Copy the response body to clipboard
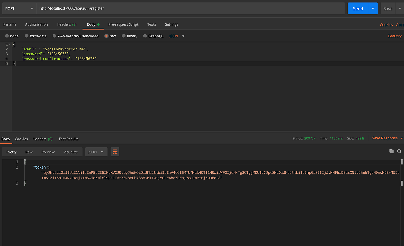Image resolution: width=404 pixels, height=246 pixels. [x=391, y=151]
